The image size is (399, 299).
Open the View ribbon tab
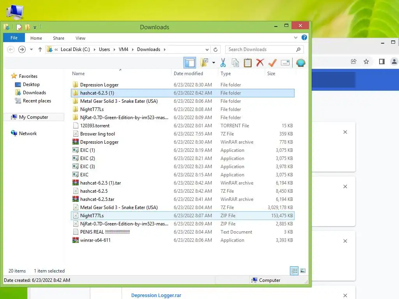coord(80,38)
